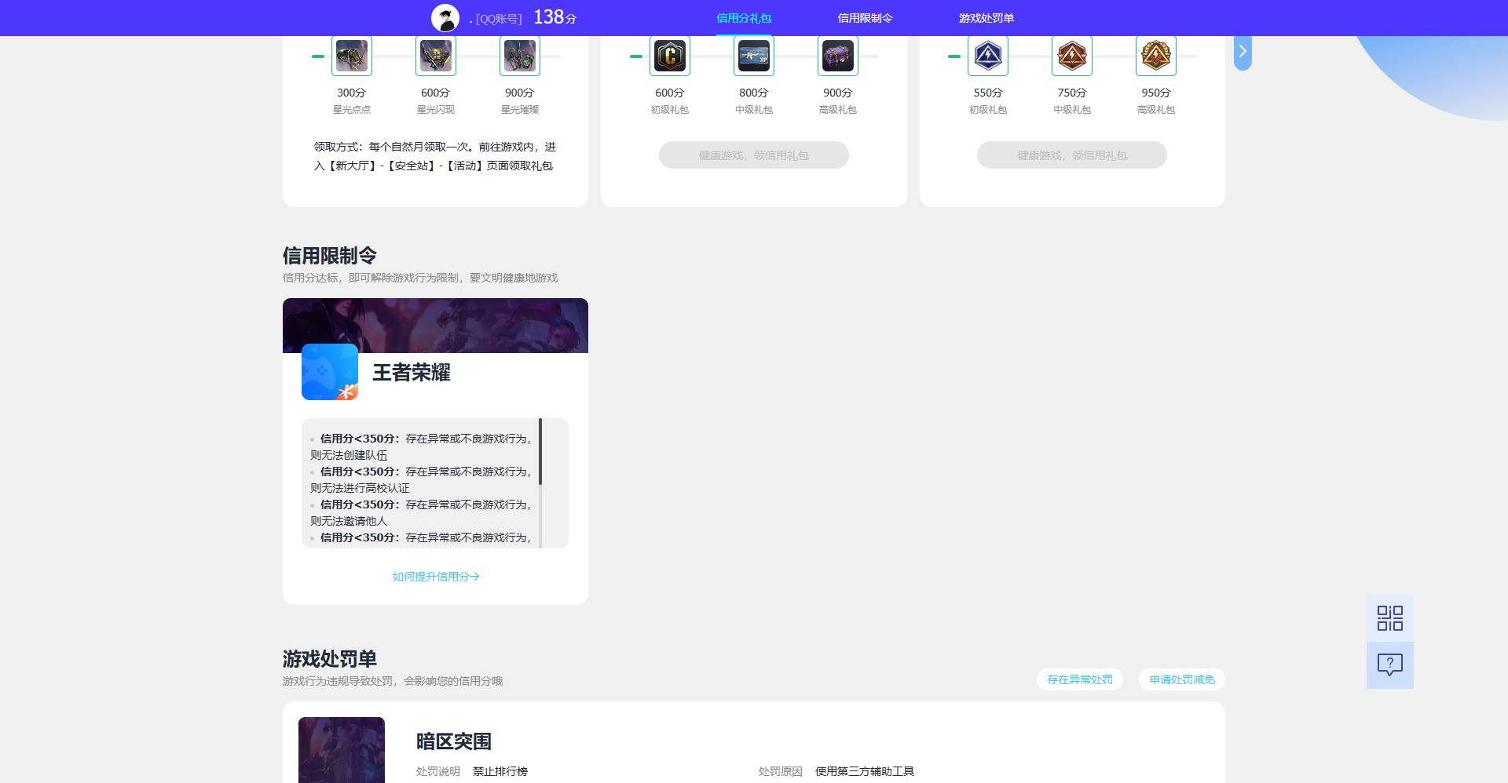Click the 王者荣耀 game logo icon
The width and height of the screenshot is (1508, 783).
click(330, 372)
